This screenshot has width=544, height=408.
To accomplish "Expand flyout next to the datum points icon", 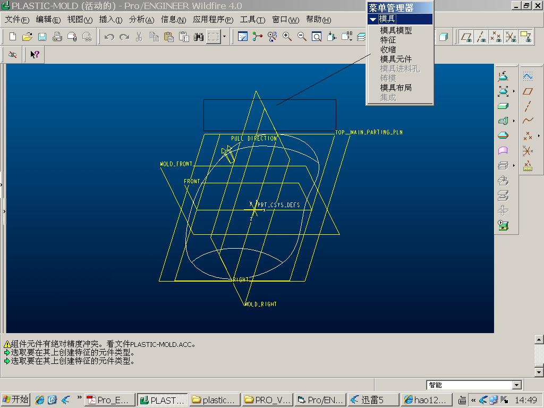I will (x=539, y=135).
